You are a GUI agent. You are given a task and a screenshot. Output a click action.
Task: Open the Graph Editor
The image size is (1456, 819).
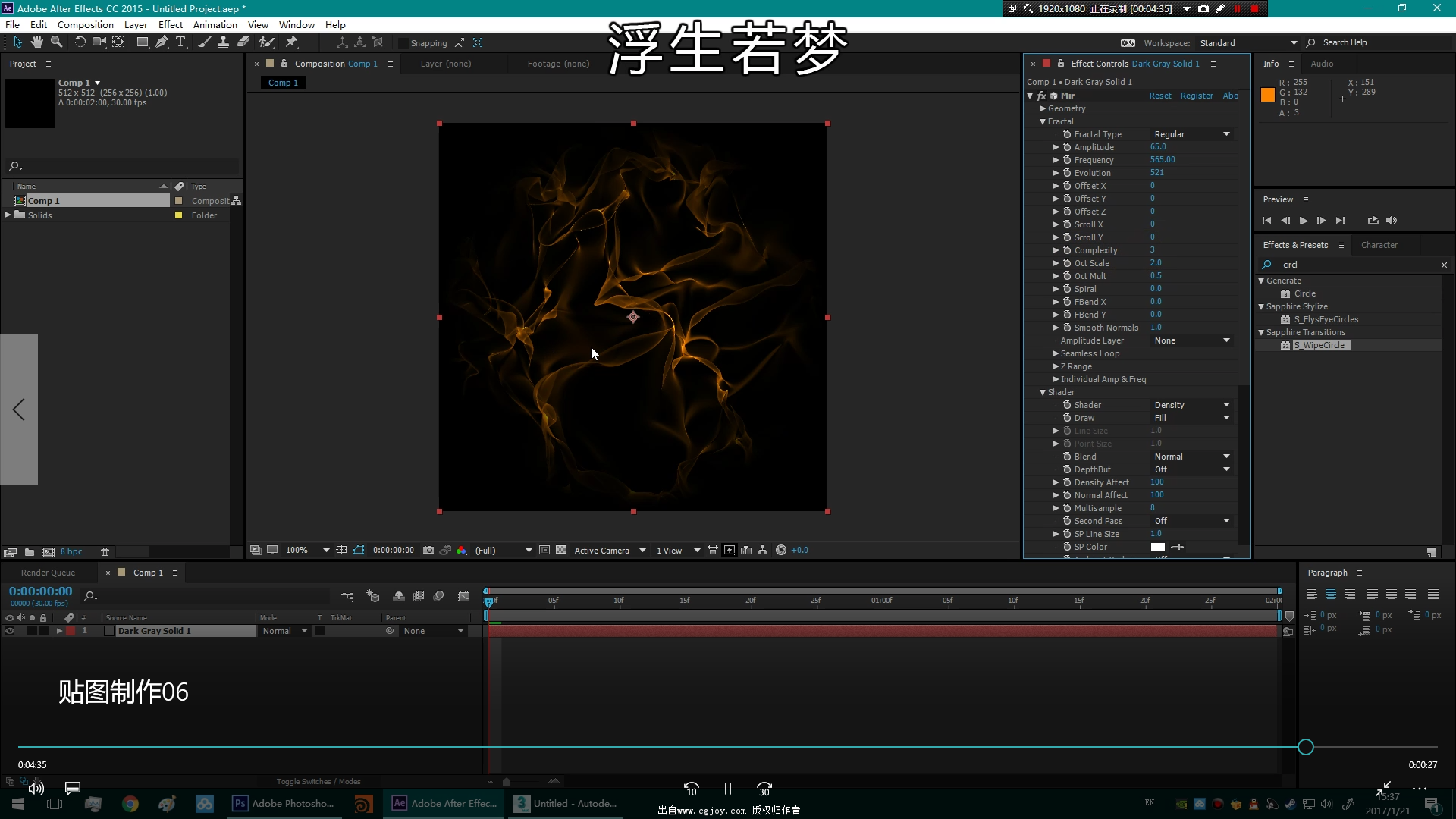coord(464,597)
